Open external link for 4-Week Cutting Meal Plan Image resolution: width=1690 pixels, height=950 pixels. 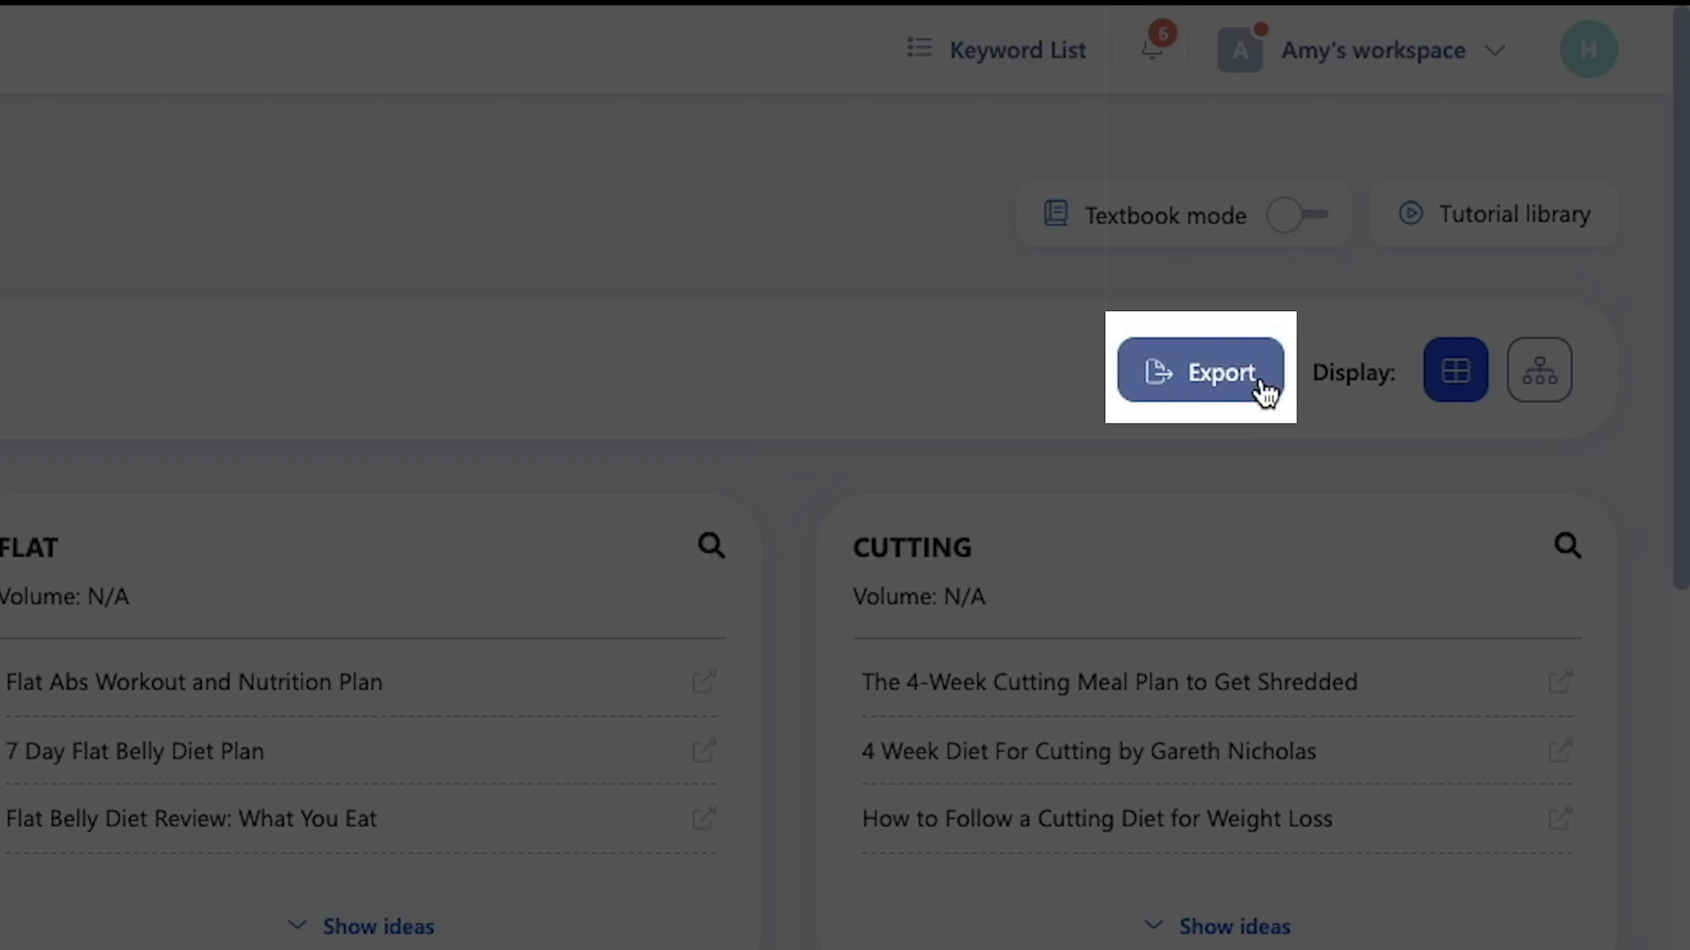point(1560,681)
